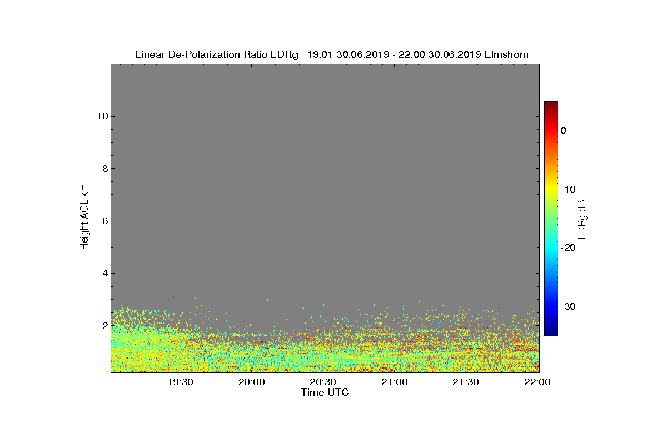667x444 pixels.
Task: Click the start time '19:01 30.06.2019' in title
Action: coord(348,54)
